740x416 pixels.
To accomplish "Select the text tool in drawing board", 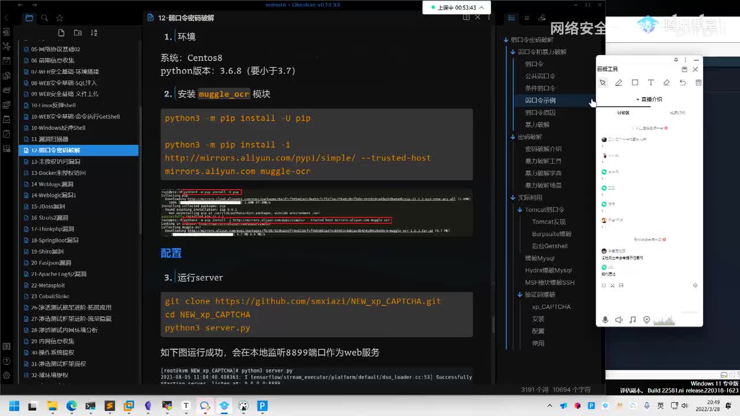I will click(650, 83).
